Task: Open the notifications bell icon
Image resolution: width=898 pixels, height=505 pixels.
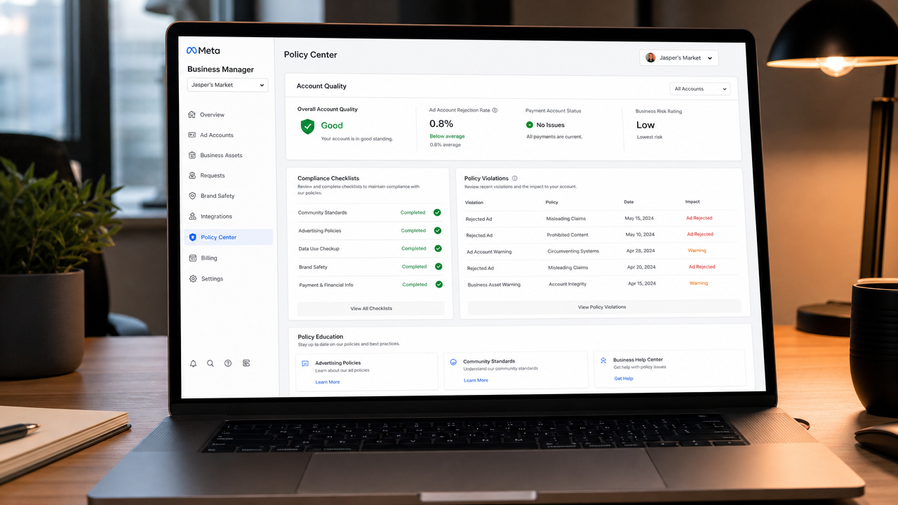Action: [193, 363]
